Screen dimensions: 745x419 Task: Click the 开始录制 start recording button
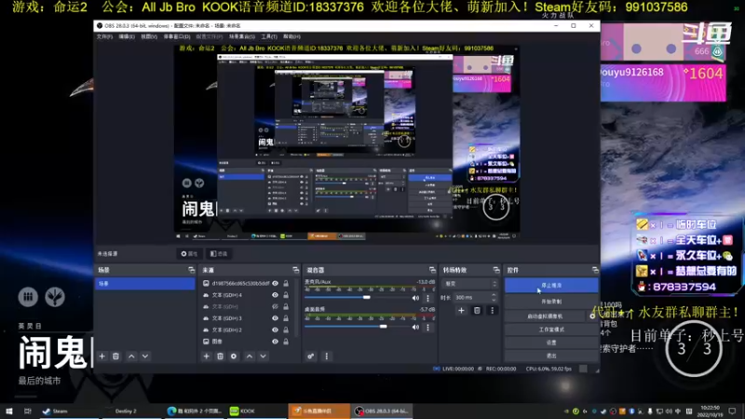point(551,301)
